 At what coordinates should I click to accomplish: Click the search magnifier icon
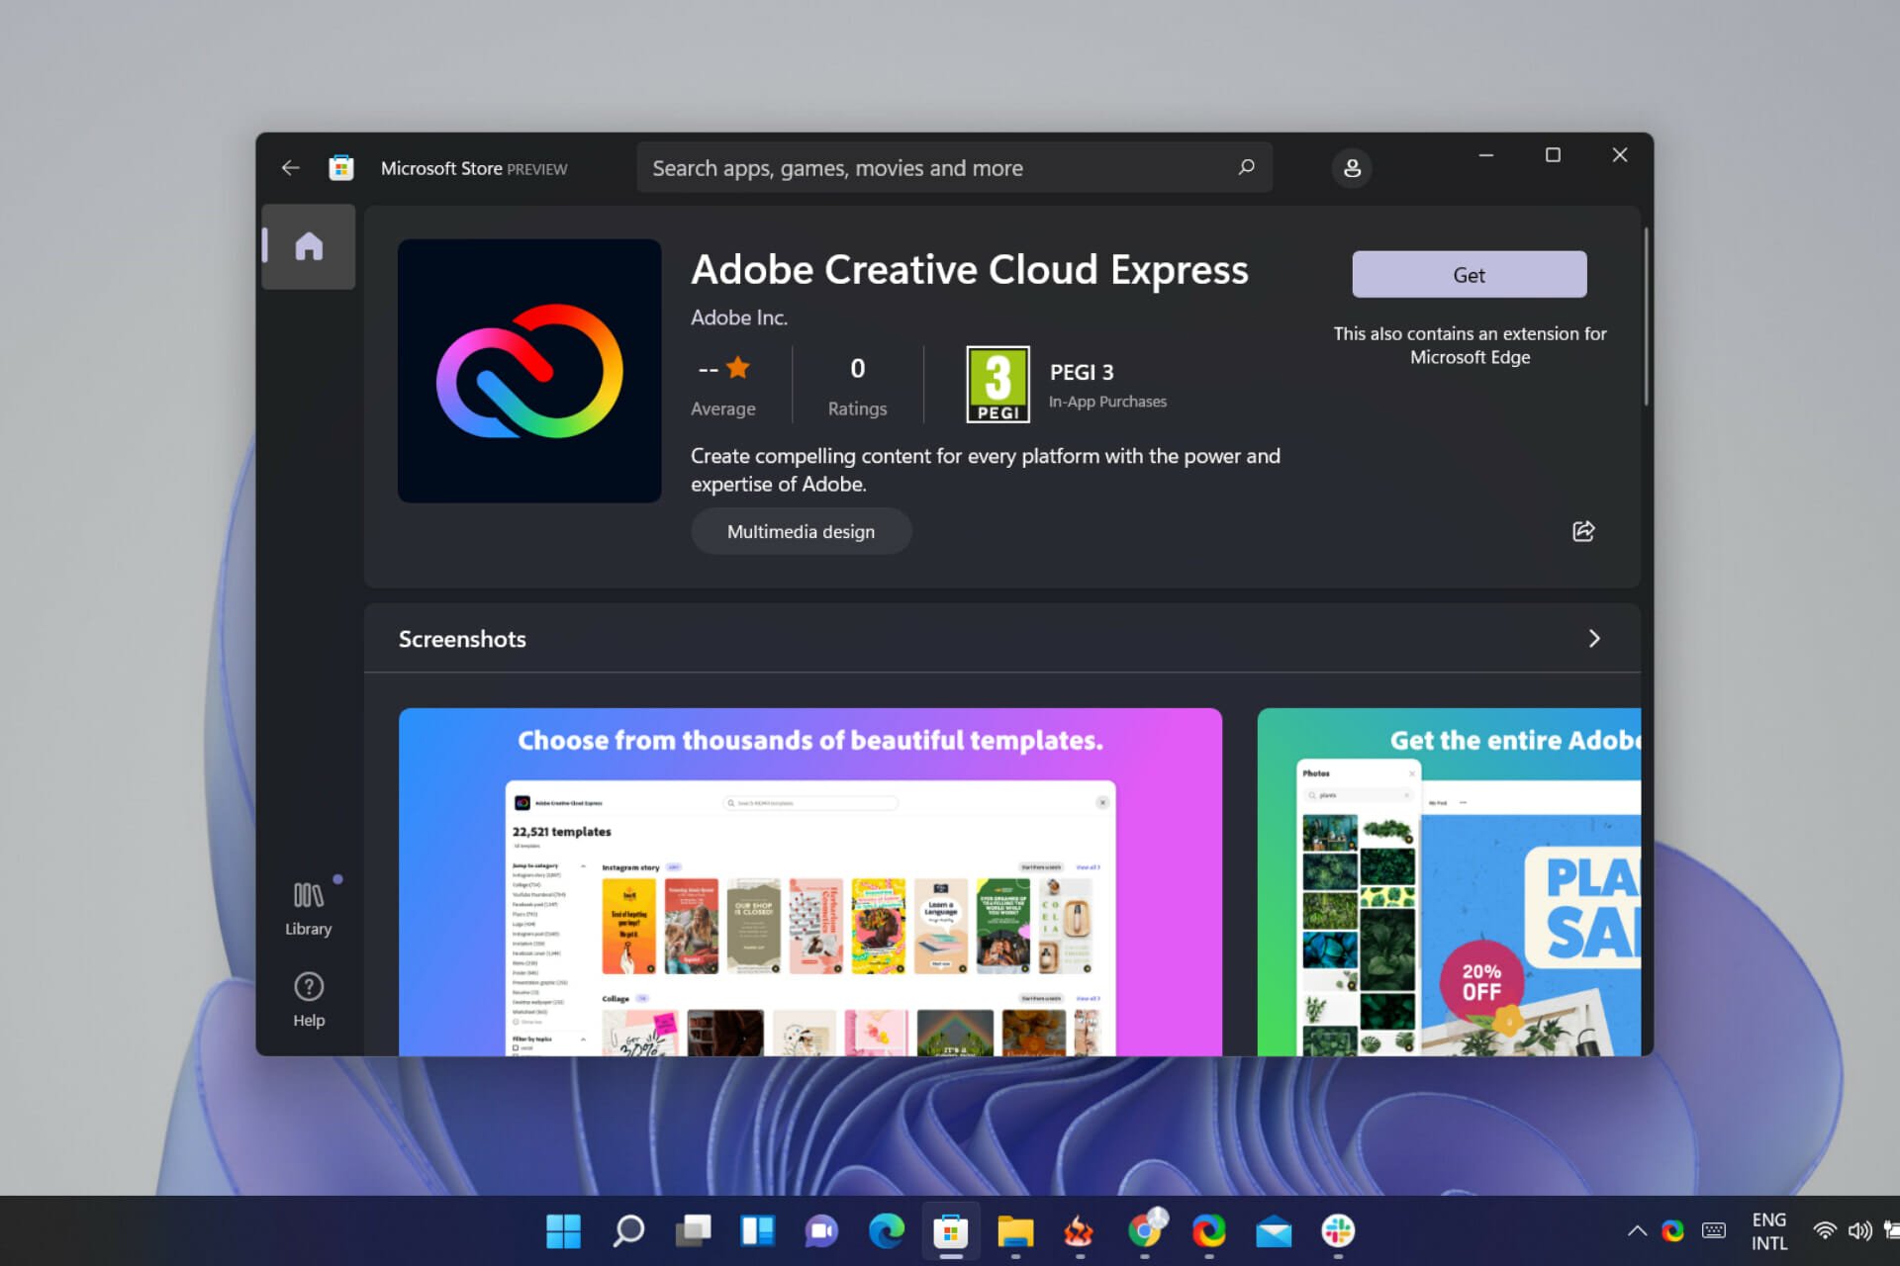[x=1246, y=167]
